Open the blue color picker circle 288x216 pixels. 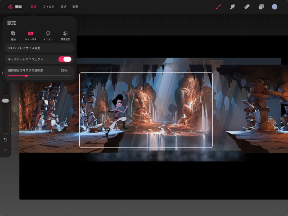274,7
